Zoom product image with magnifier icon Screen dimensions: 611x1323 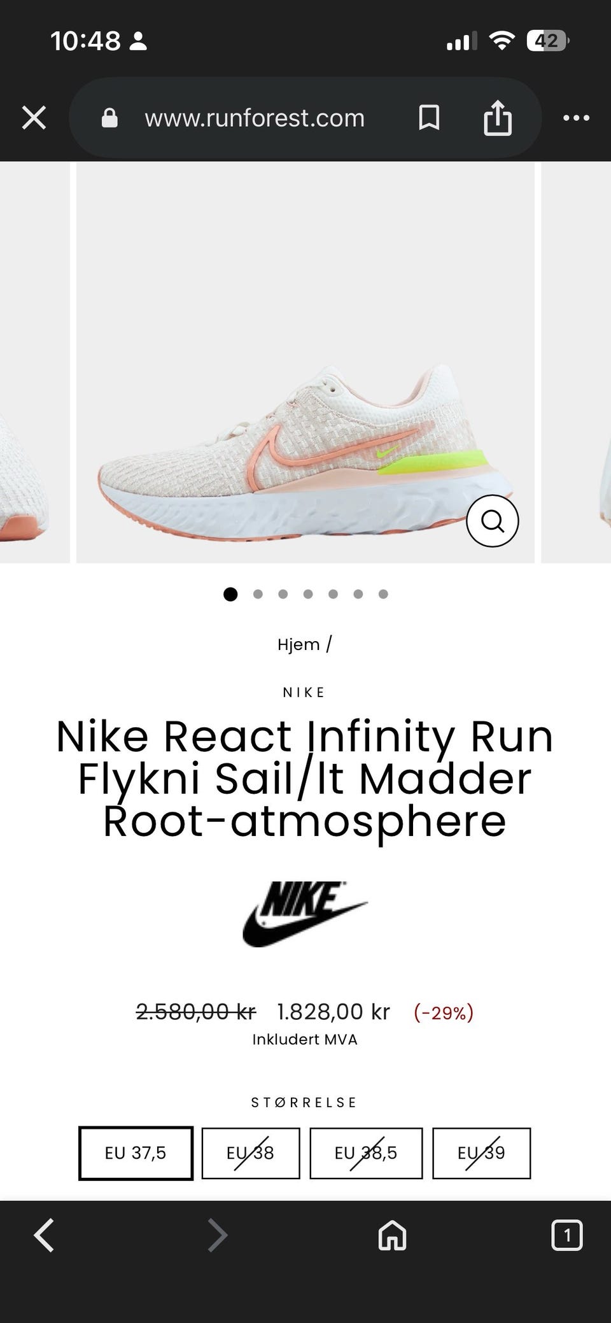click(x=493, y=520)
